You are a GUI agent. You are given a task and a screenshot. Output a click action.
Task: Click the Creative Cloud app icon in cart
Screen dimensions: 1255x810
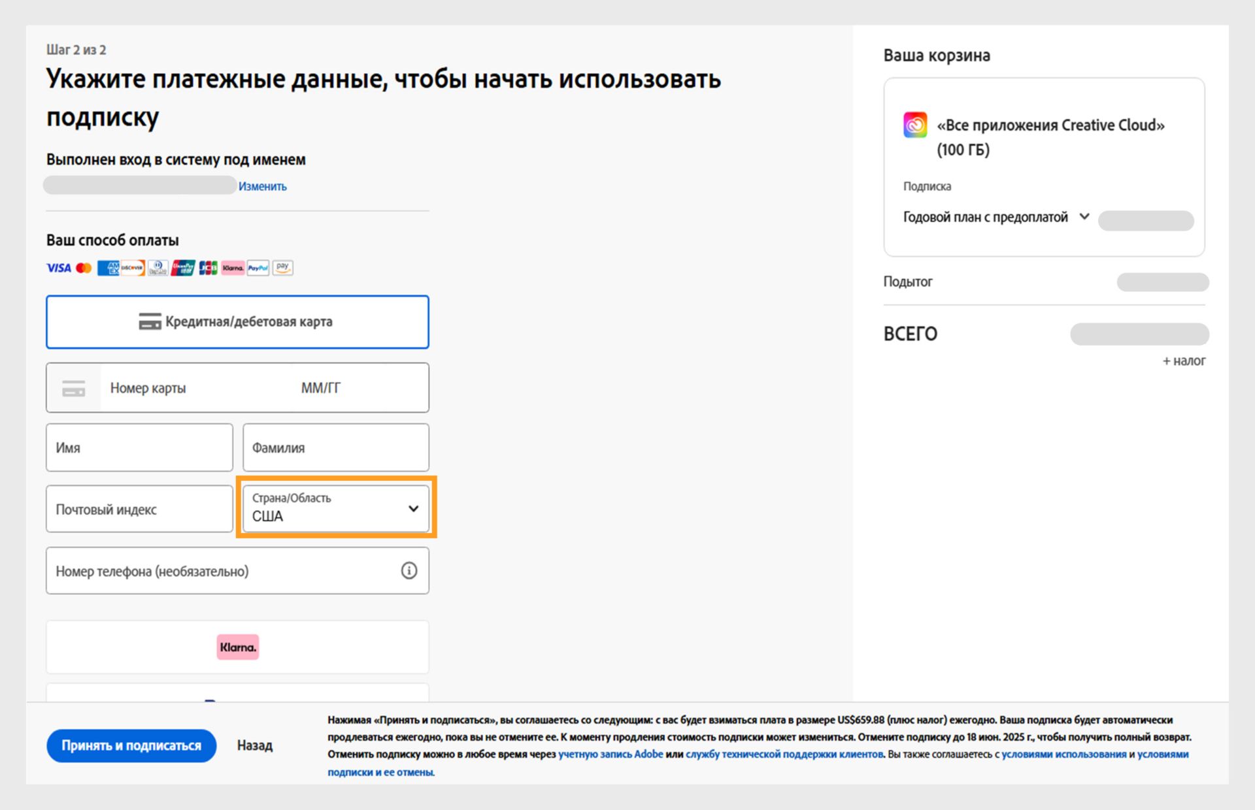point(915,125)
